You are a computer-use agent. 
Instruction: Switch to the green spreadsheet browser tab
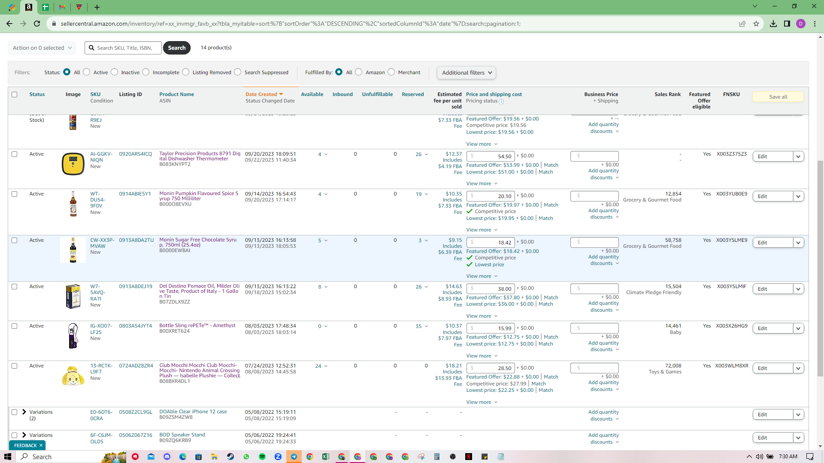click(x=45, y=7)
